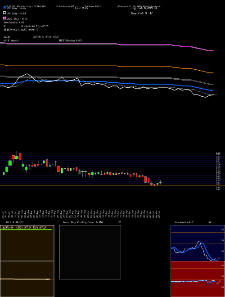The width and height of the screenshot is (225, 297).
Task: Click the 'CL: 0.21' closing price label
Action: (82, 8)
